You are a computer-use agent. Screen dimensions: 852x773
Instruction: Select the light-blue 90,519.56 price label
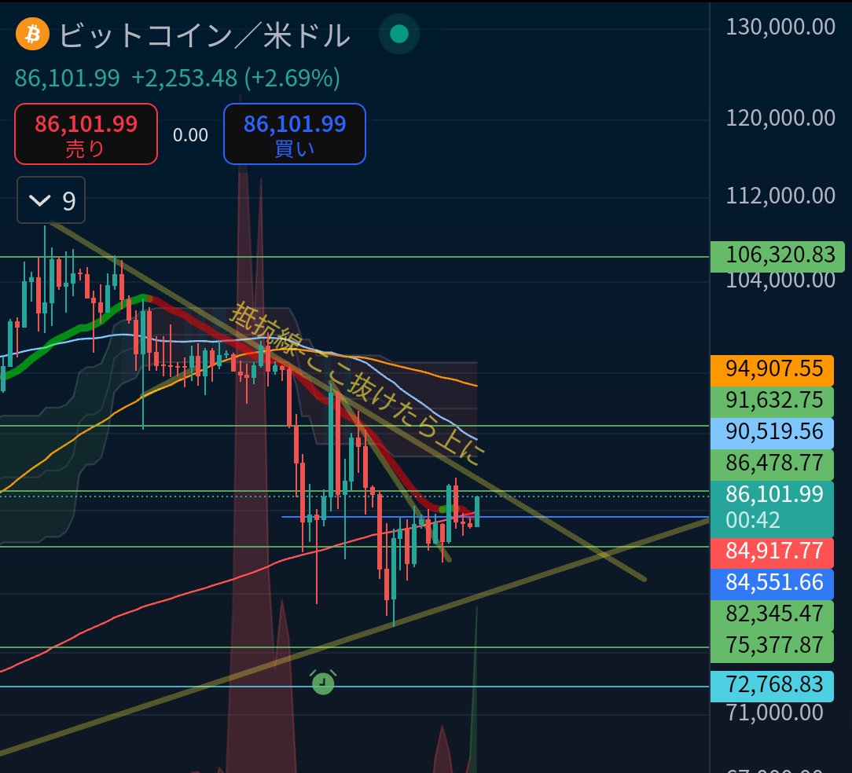coord(772,433)
